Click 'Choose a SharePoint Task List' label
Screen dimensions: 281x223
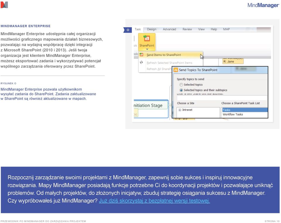pos(241,103)
